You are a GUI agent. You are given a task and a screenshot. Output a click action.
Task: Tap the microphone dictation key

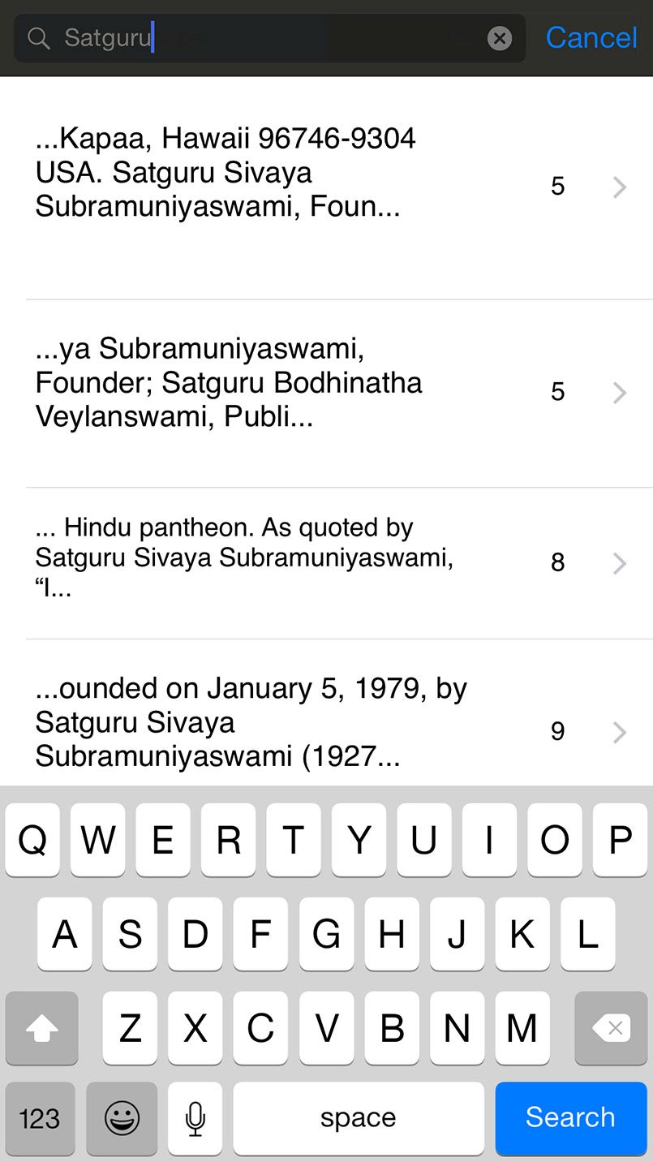[195, 1118]
